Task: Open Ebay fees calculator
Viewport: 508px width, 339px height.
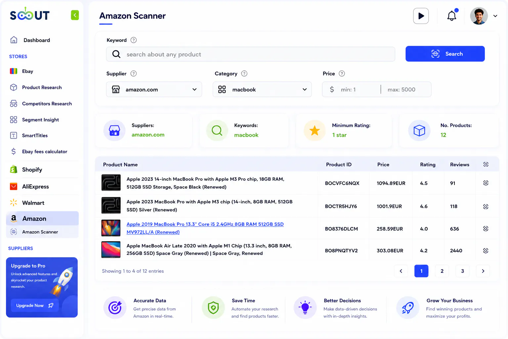Action: [x=38, y=152]
